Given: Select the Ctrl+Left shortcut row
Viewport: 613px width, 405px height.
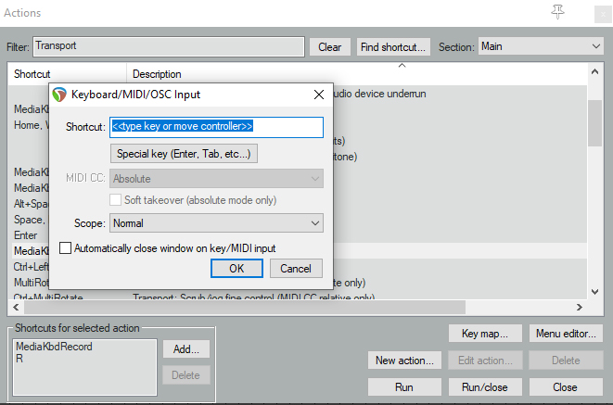Looking at the screenshot, I should pos(32,267).
